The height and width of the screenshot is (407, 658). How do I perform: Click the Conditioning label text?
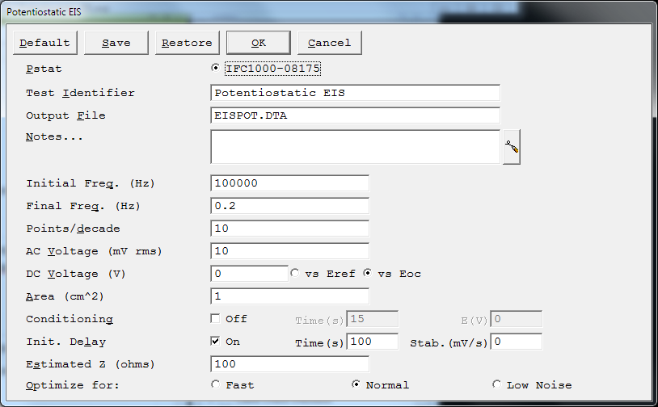click(x=70, y=320)
